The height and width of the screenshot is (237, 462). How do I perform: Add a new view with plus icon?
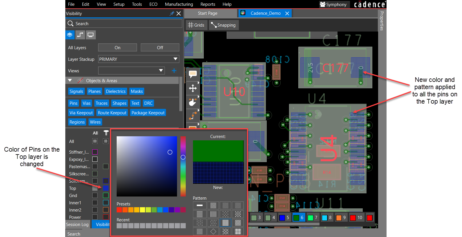tap(174, 71)
